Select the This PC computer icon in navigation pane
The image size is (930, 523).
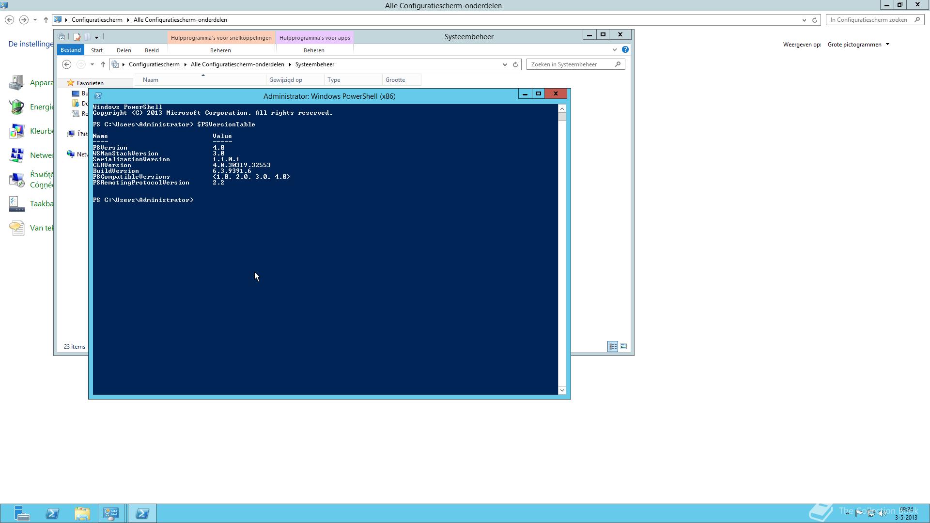pos(71,134)
